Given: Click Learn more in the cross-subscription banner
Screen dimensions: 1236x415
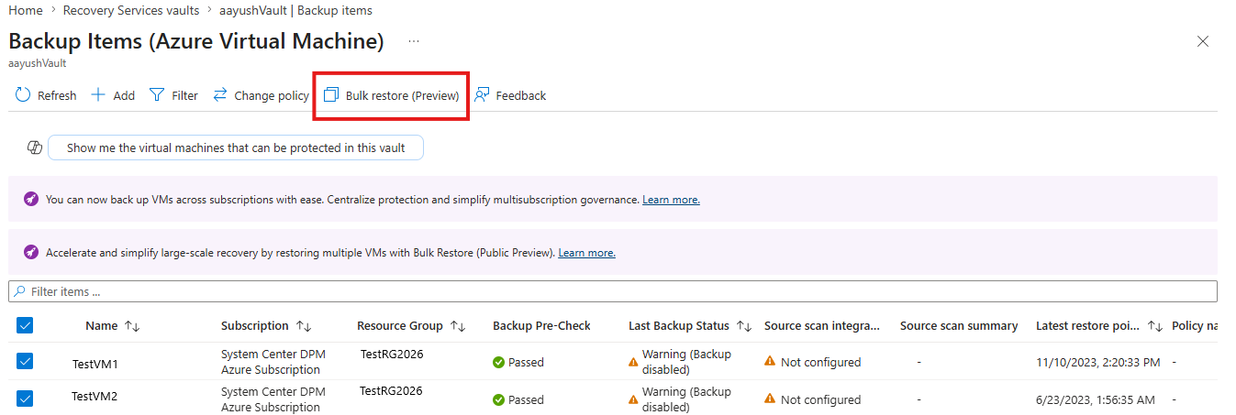Looking at the screenshot, I should 671,199.
